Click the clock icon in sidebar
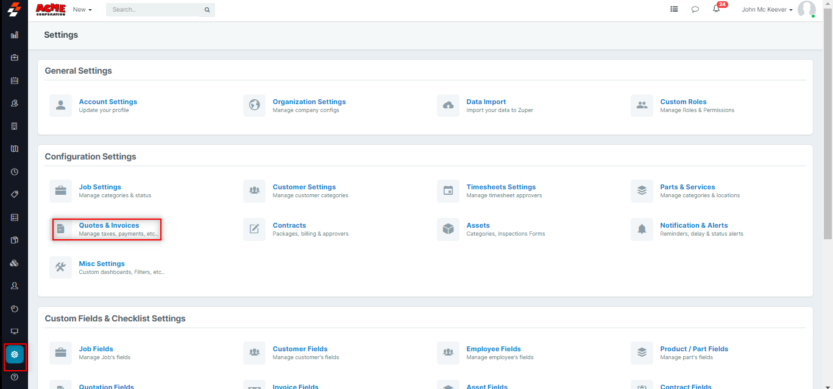This screenshot has width=833, height=389. (15, 172)
